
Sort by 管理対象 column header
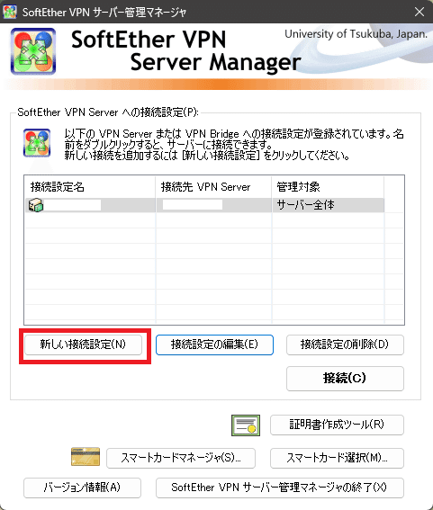pyautogui.click(x=328, y=187)
